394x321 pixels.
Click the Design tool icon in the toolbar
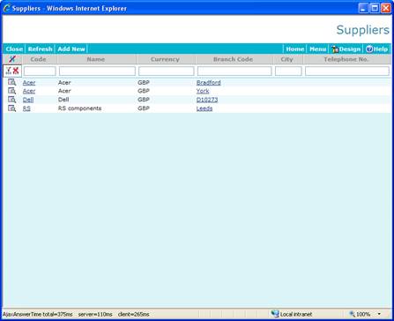point(335,49)
